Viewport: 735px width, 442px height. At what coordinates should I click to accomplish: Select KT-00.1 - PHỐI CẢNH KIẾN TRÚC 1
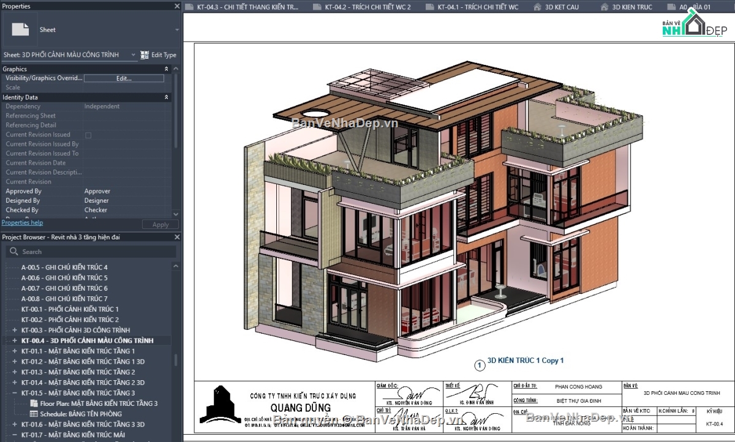tap(70, 309)
